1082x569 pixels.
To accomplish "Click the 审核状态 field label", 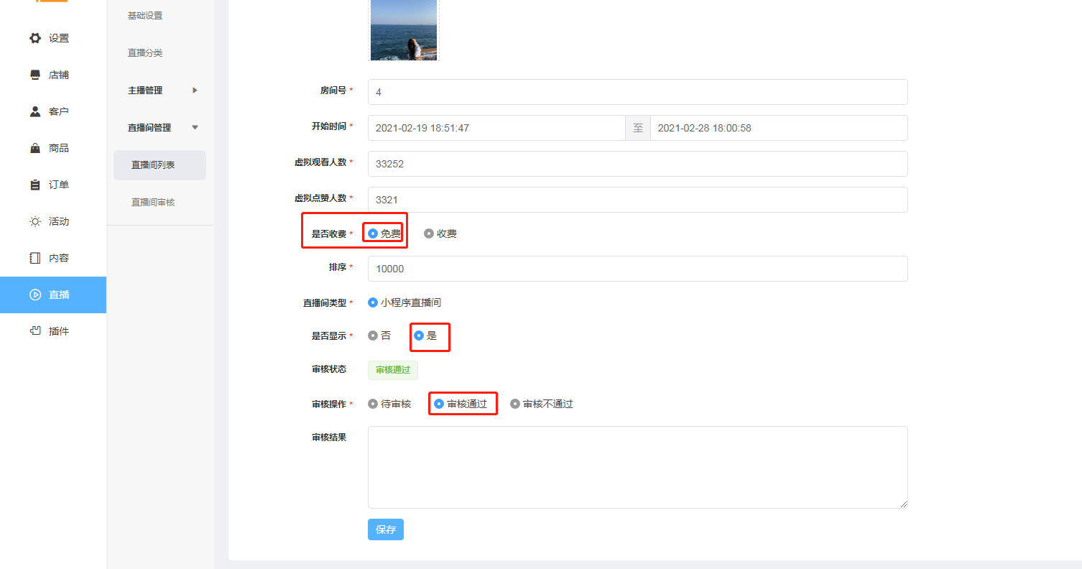I will click(x=329, y=369).
